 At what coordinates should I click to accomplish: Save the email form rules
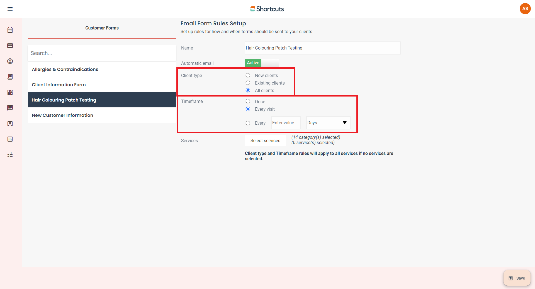point(517,278)
